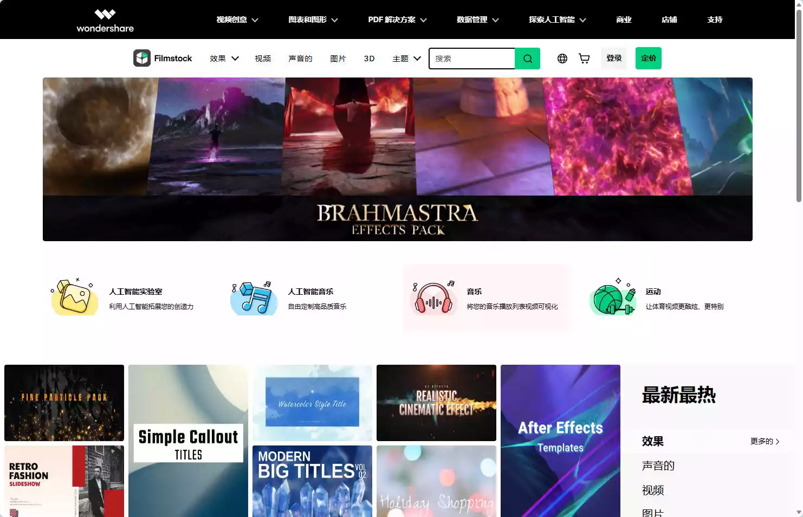The width and height of the screenshot is (803, 517).
Task: Go to the 视频 section
Action: [x=263, y=59]
